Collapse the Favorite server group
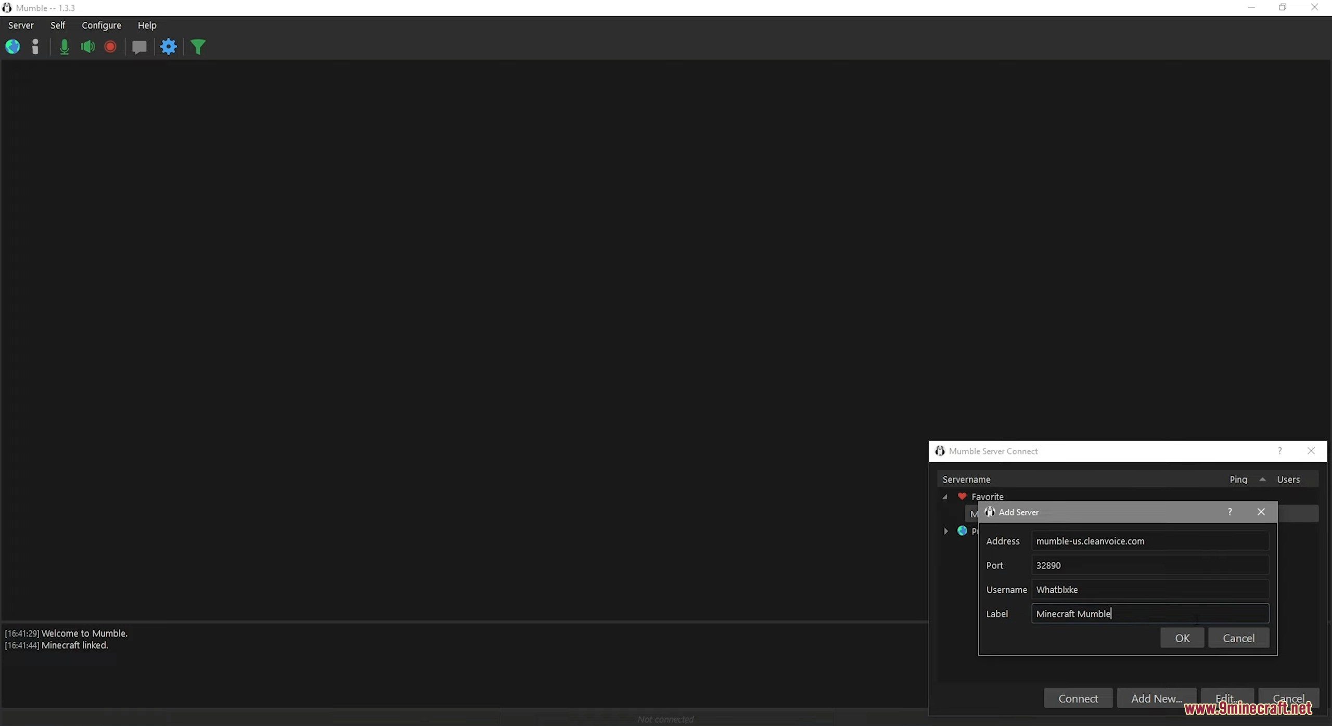This screenshot has height=726, width=1332. 945,497
